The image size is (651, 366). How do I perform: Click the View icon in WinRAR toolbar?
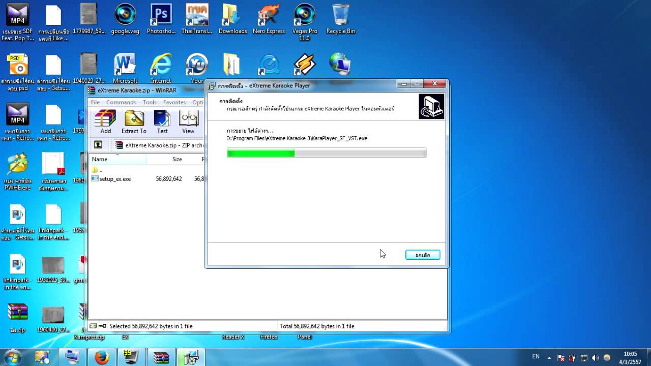tap(188, 123)
